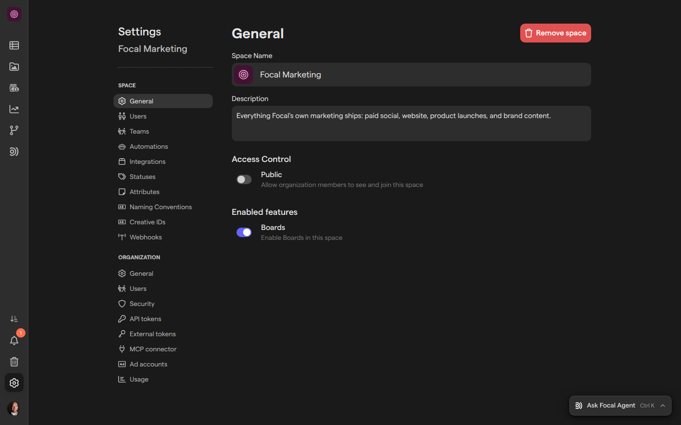Click the user avatar photo

[x=14, y=408]
